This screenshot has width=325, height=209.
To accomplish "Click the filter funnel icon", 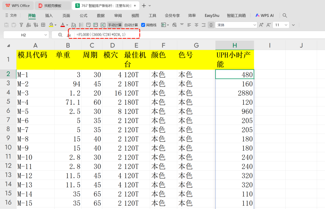I will tap(21, 25).
